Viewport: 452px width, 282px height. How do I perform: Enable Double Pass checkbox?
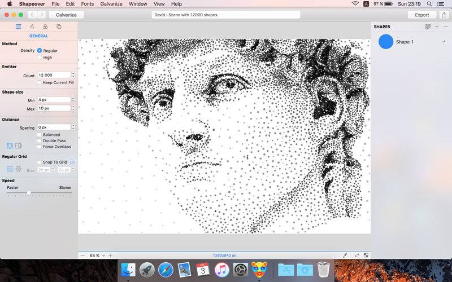(39, 140)
